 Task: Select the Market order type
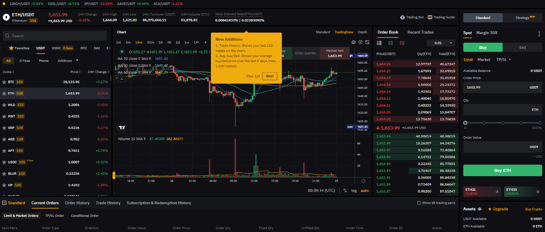(x=484, y=60)
